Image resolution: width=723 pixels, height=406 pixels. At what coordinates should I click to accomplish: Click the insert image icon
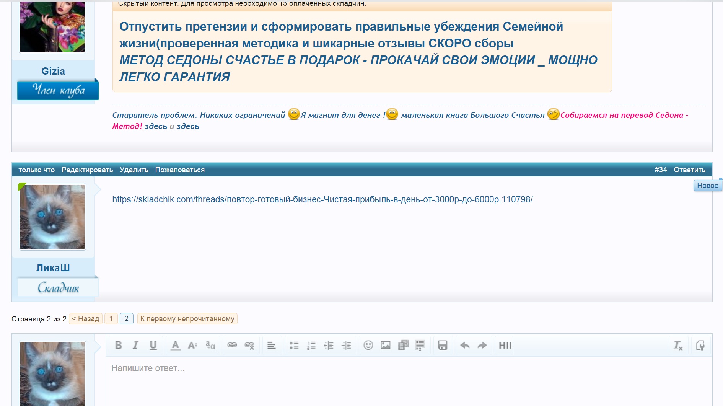386,346
